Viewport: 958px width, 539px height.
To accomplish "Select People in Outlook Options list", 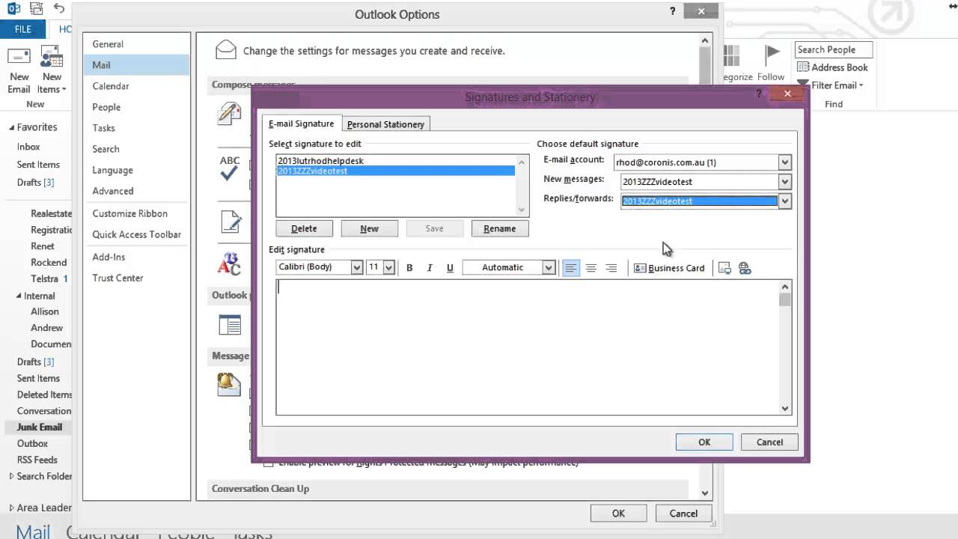I will click(x=137, y=107).
